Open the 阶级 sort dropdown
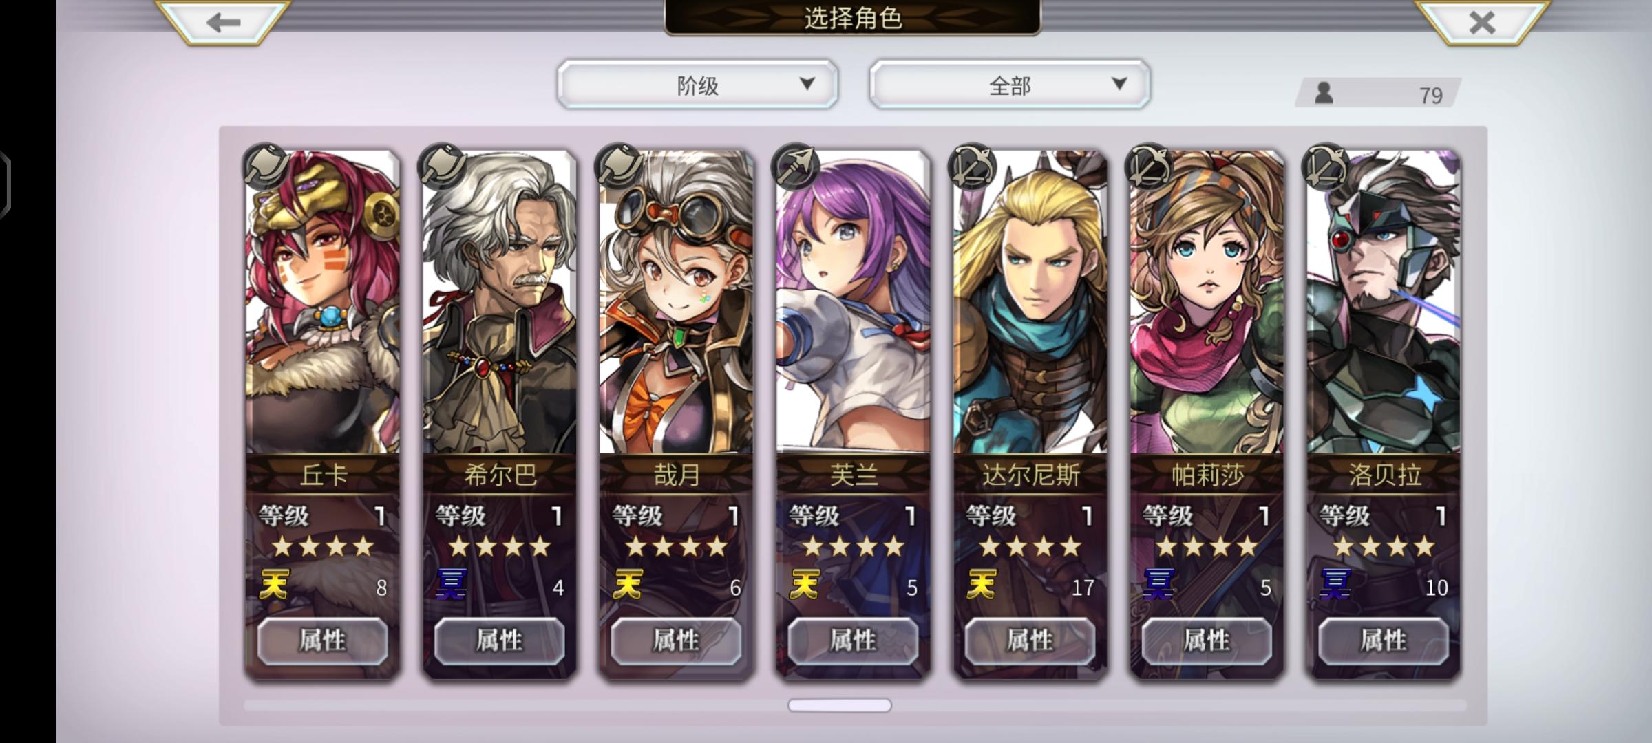 (697, 85)
